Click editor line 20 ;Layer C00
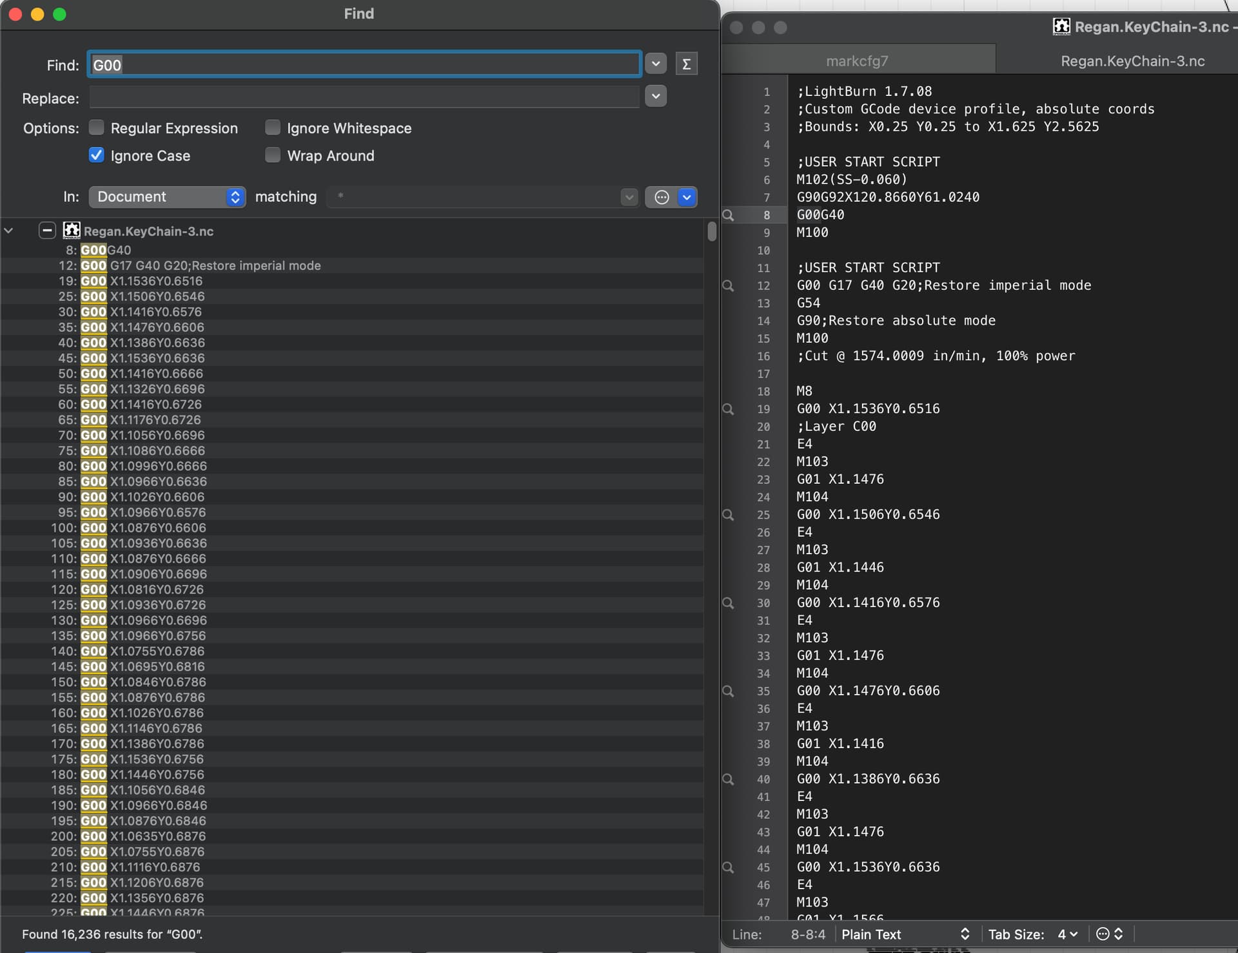Screen dimensions: 1238x953 click(x=836, y=427)
